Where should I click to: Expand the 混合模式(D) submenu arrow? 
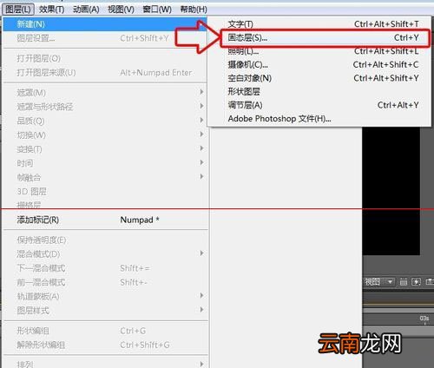pyautogui.click(x=201, y=253)
